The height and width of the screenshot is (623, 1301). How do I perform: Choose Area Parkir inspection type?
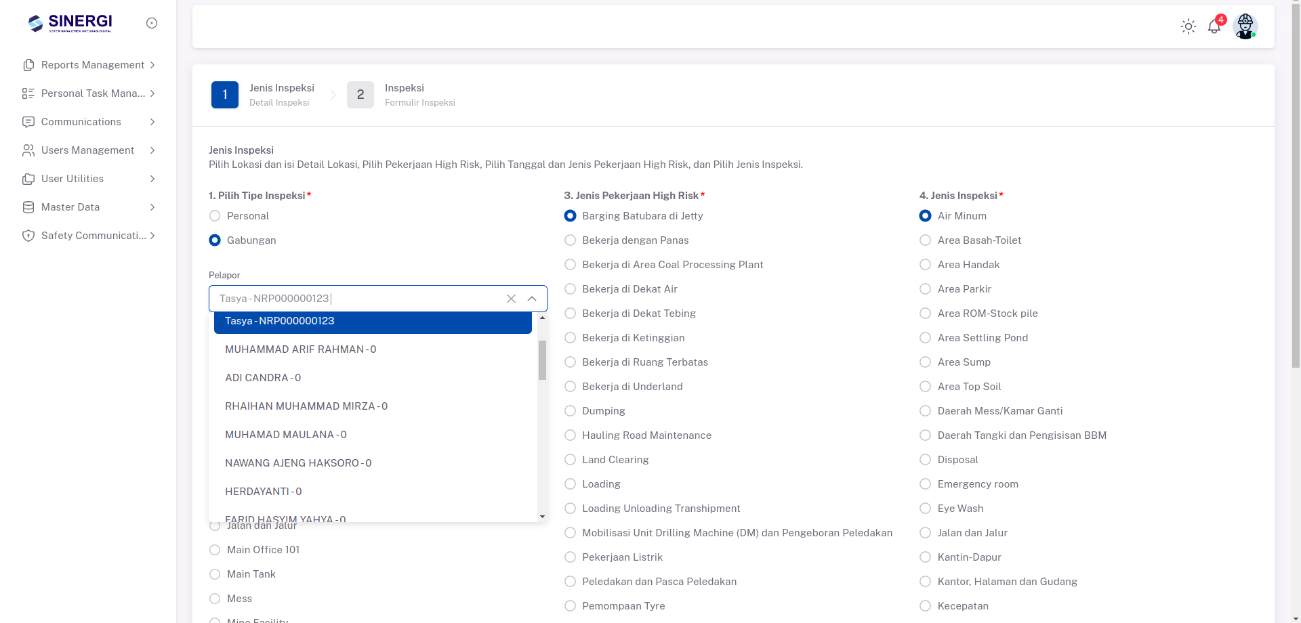coord(925,289)
